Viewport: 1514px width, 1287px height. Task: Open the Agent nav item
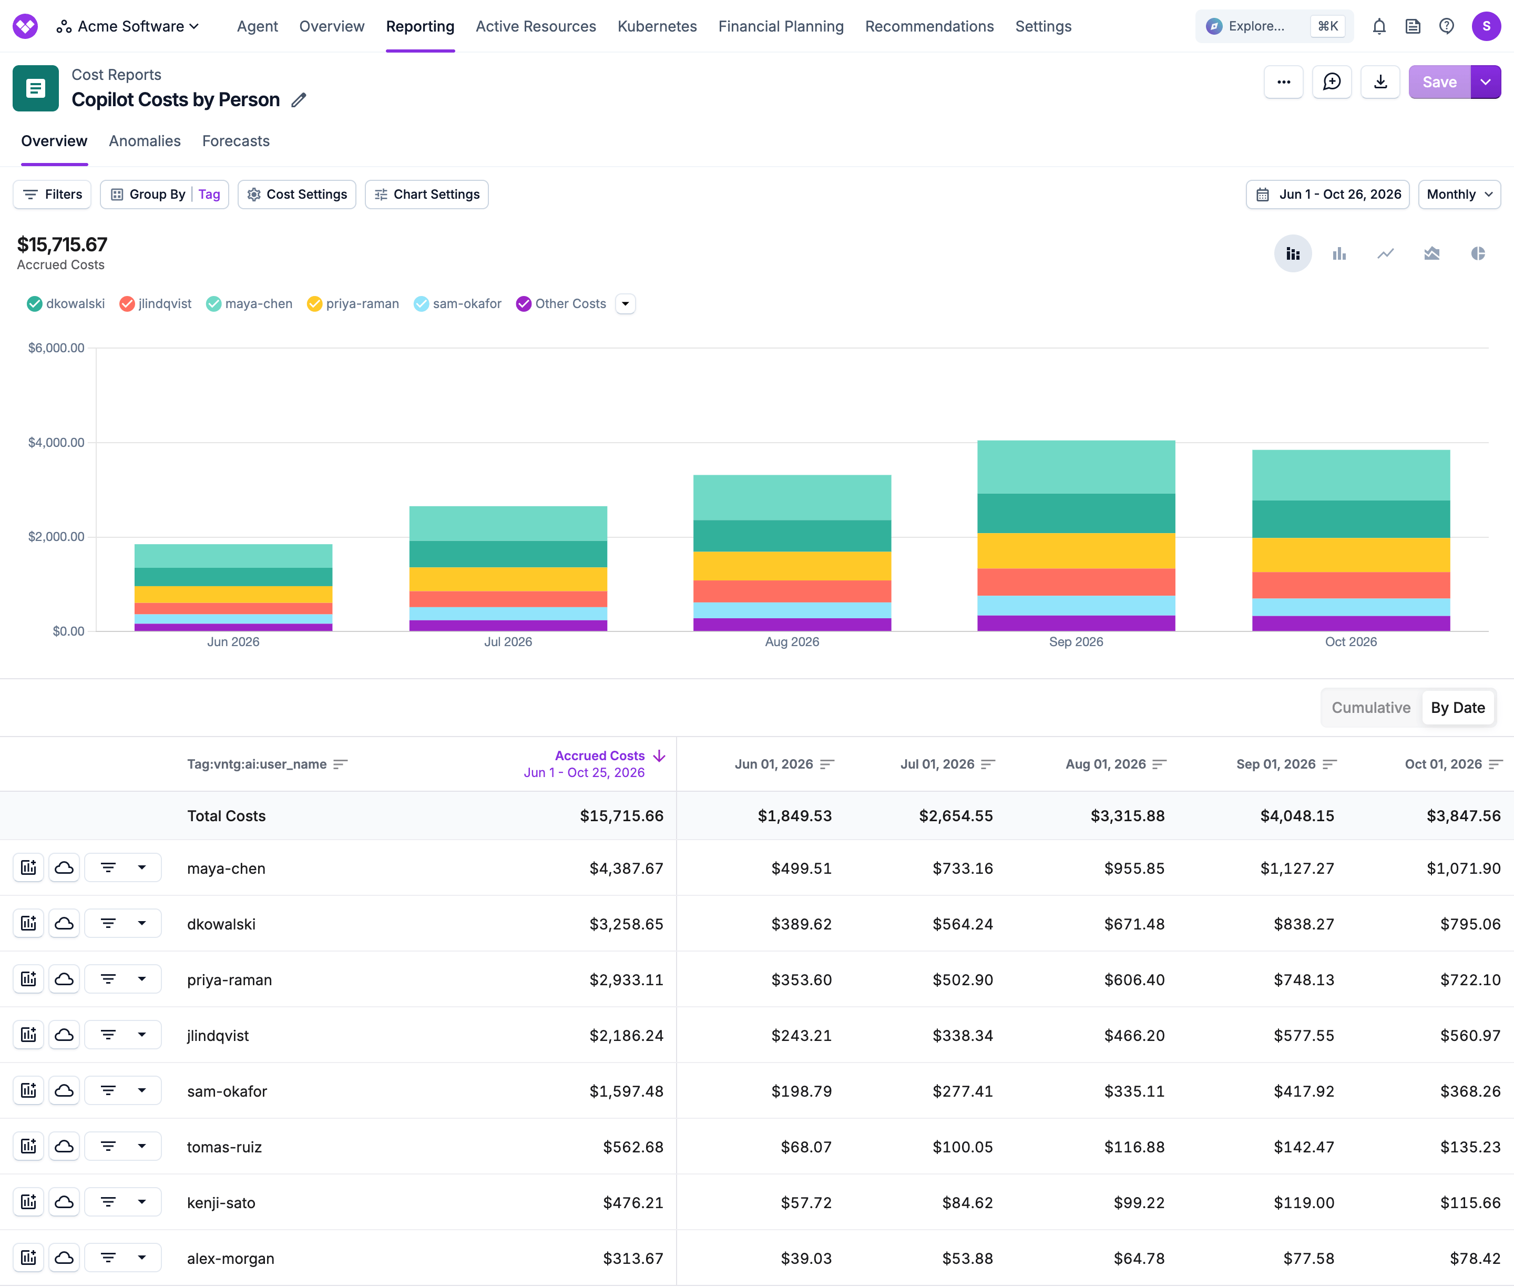pyautogui.click(x=258, y=26)
